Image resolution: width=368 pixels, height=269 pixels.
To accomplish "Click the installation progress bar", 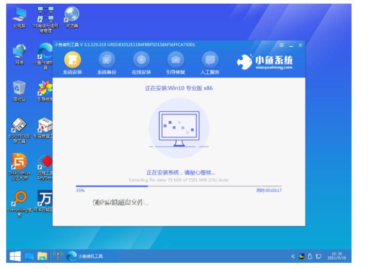I will click(x=178, y=186).
